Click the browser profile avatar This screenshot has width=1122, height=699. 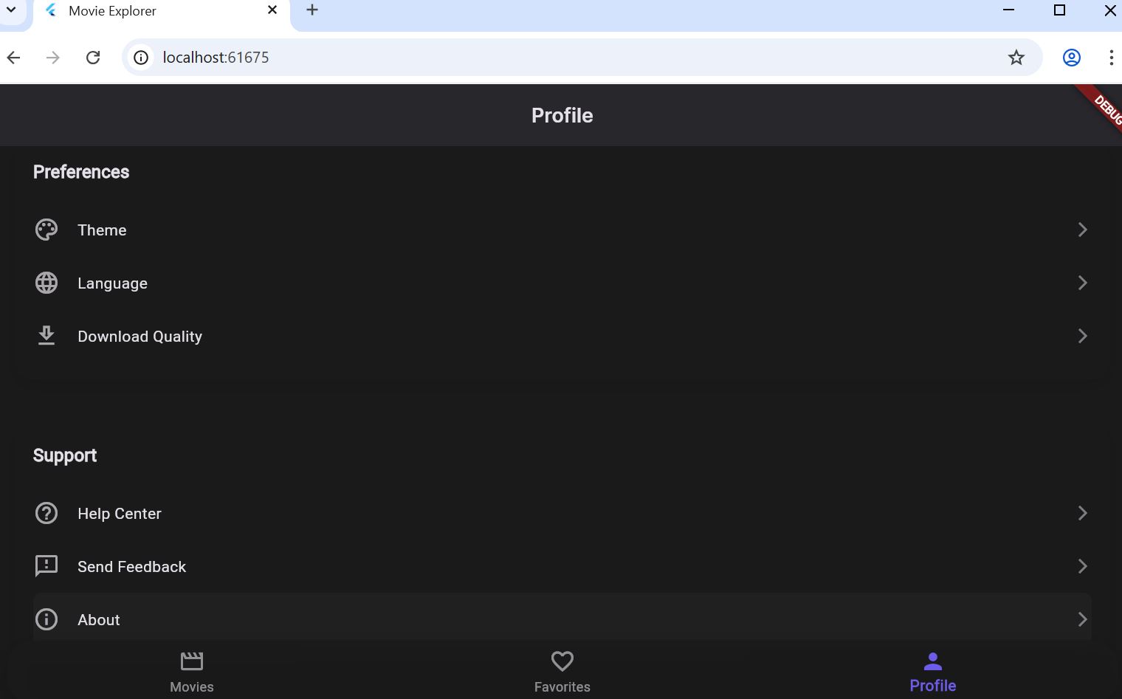tap(1071, 57)
